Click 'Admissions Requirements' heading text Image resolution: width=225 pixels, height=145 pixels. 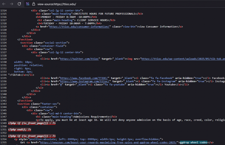(92, 117)
